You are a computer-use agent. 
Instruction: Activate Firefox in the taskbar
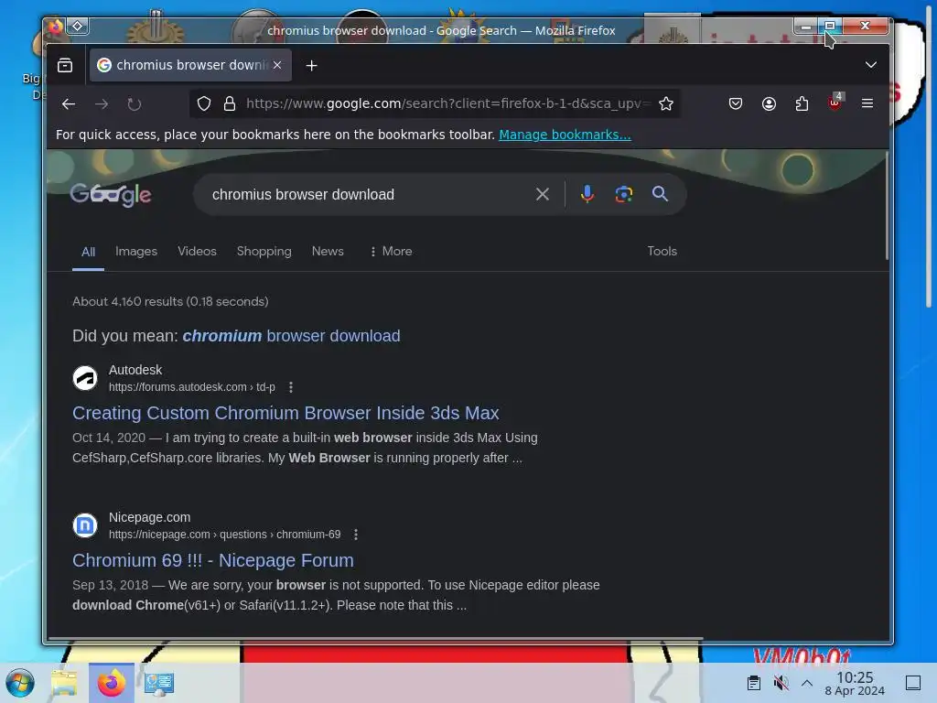click(x=112, y=683)
